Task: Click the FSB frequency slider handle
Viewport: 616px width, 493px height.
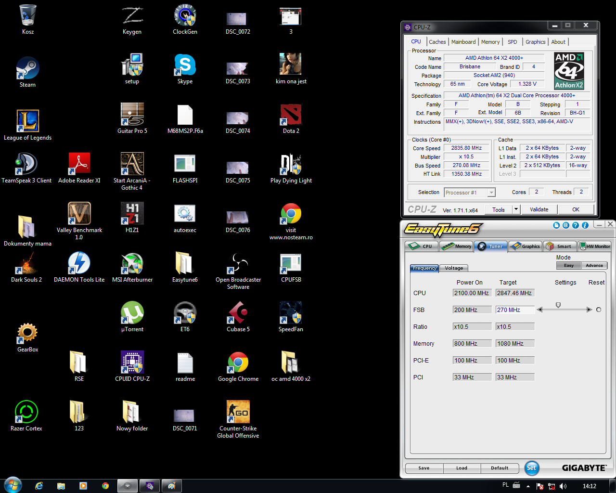Action: pos(558,305)
